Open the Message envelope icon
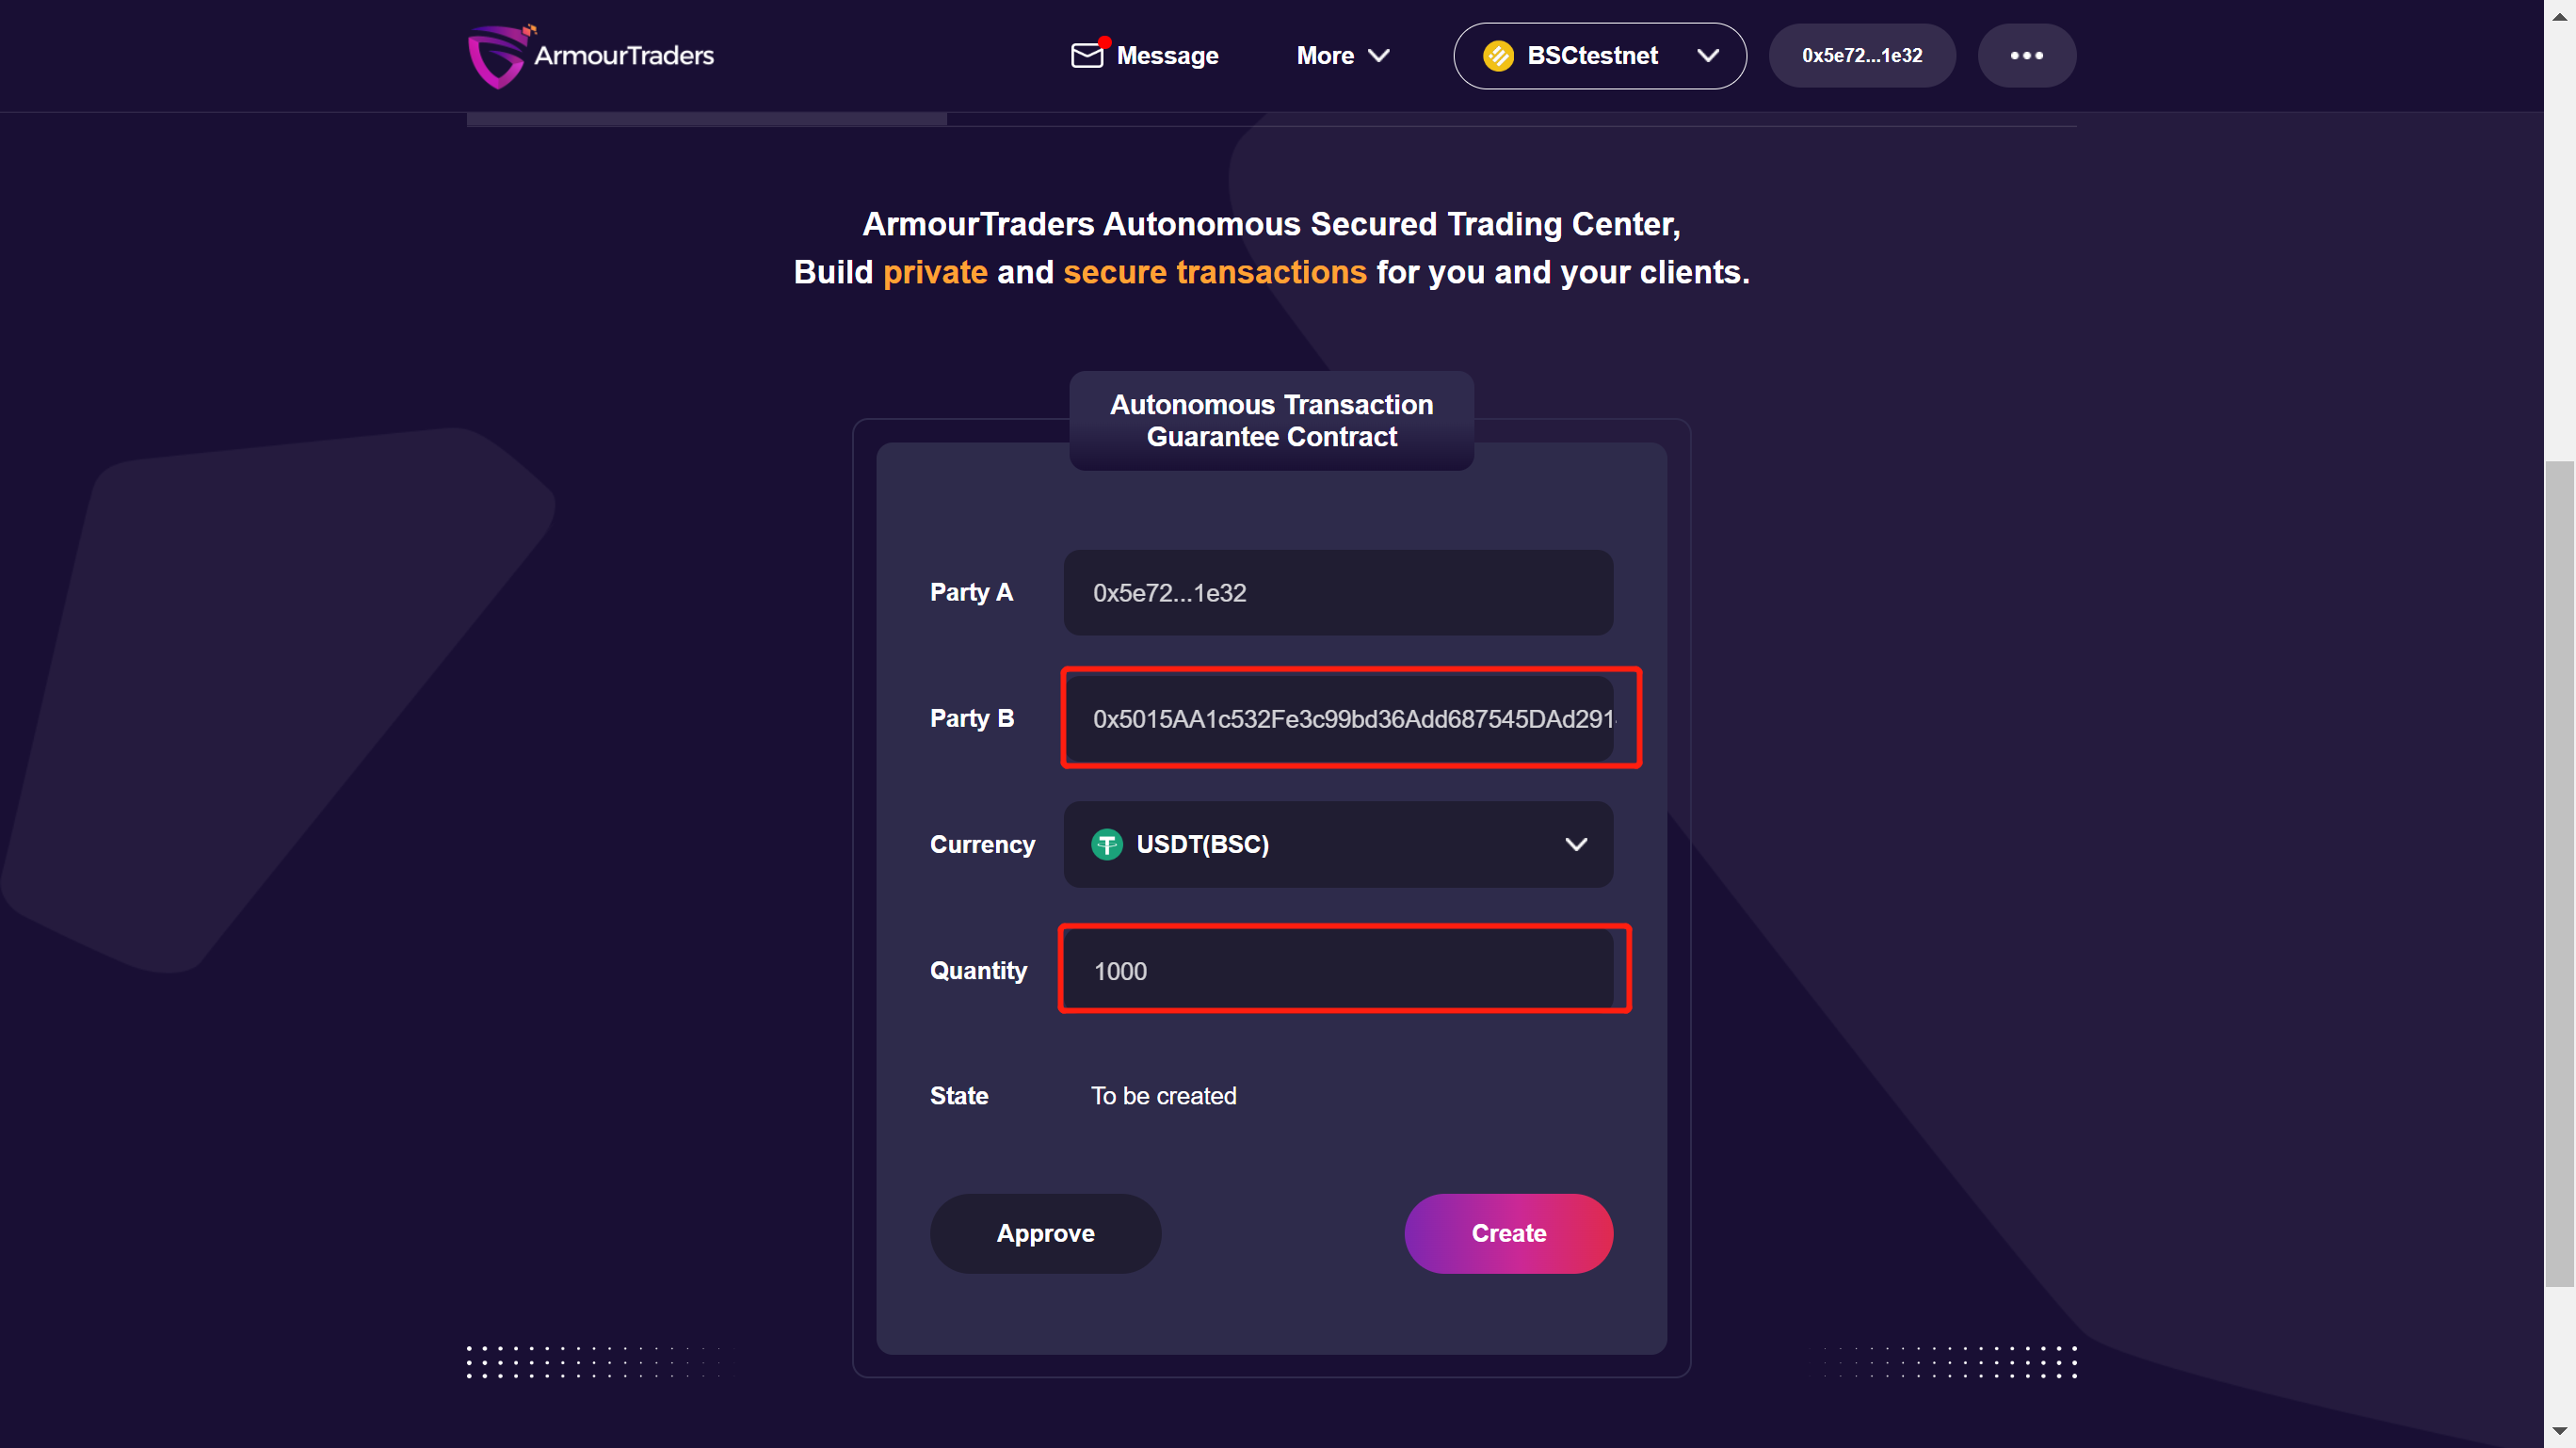The height and width of the screenshot is (1448, 2576). pos(1087,55)
